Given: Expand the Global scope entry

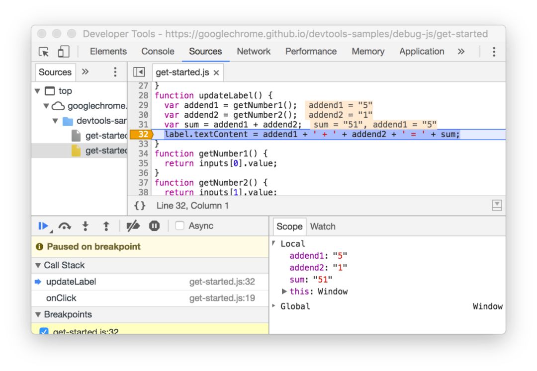Looking at the screenshot, I should [273, 306].
